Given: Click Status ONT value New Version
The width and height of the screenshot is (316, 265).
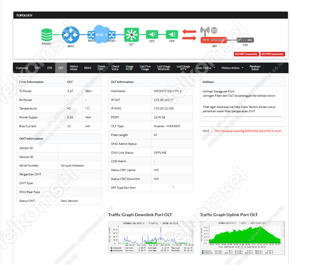Looking at the screenshot, I should coord(69,201).
